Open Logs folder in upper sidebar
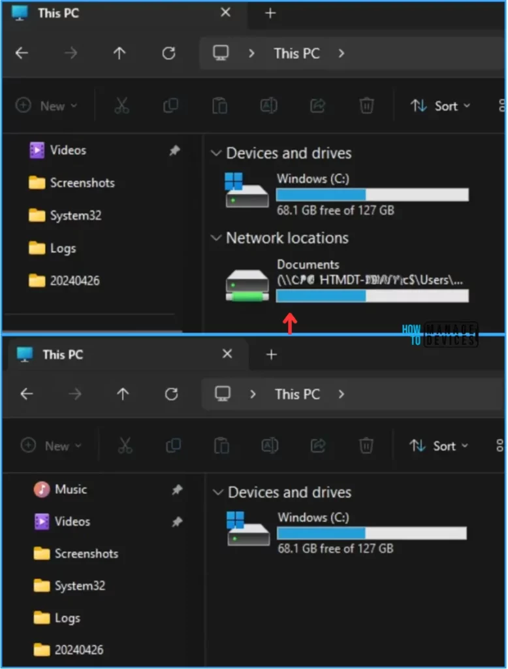Image resolution: width=508 pixels, height=669 pixels. click(x=52, y=248)
